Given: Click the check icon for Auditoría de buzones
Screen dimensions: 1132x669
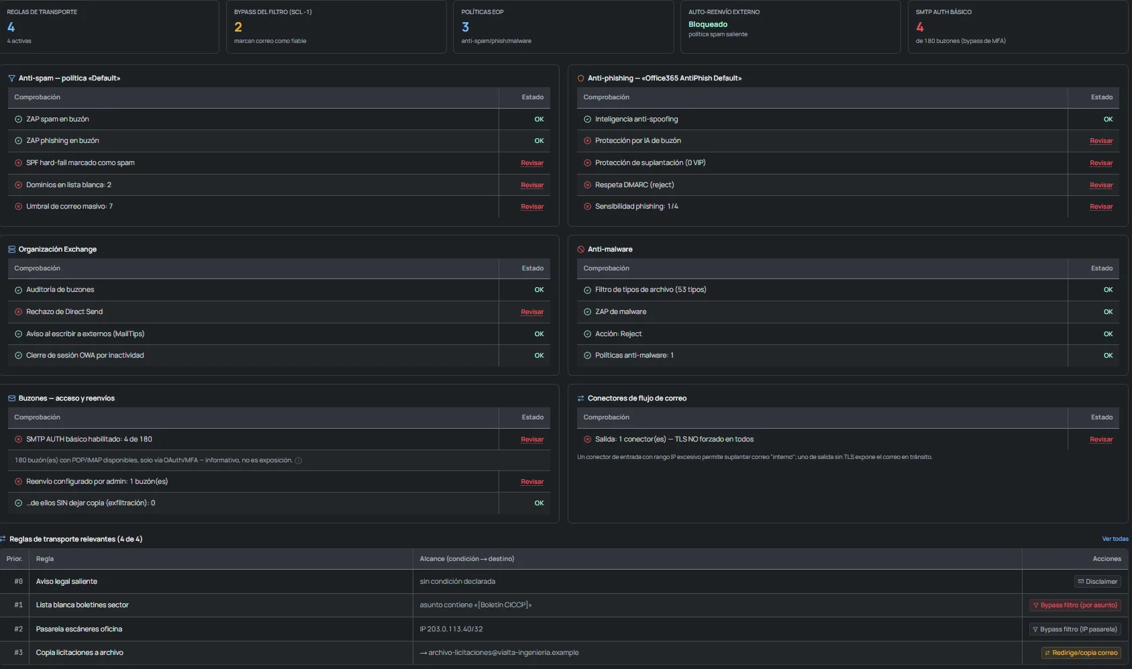Looking at the screenshot, I should pos(19,290).
